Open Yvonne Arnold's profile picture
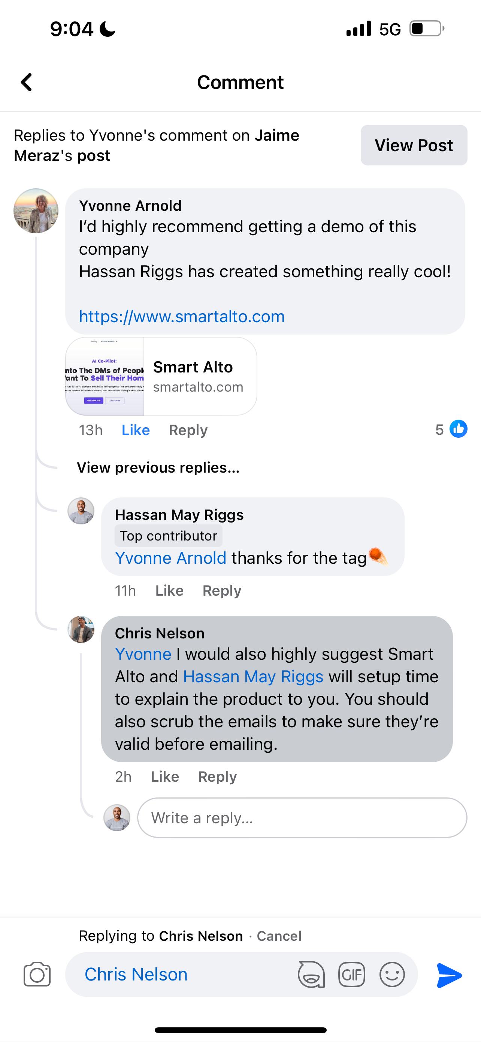 click(36, 211)
